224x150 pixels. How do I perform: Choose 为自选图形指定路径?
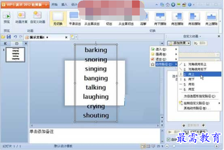(x=200, y=96)
